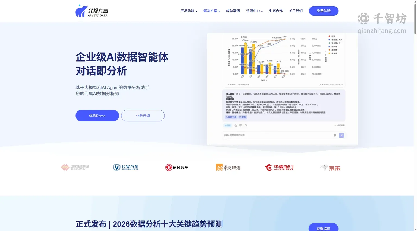Expand the 资源中心 dropdown menu
Viewport: 417px width, 231px height.
(x=254, y=11)
